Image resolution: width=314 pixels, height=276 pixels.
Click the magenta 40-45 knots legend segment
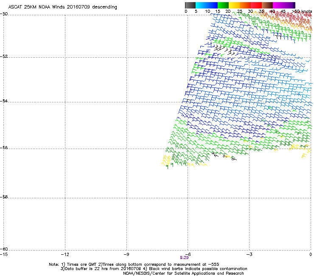(278, 5)
